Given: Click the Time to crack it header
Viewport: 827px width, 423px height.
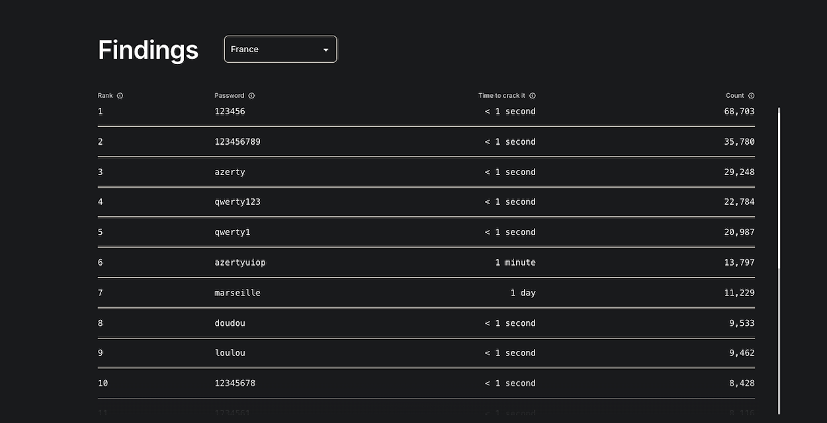Looking at the screenshot, I should tap(502, 96).
